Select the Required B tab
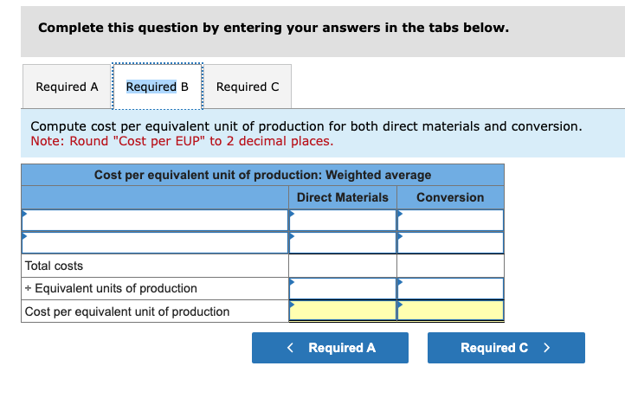This screenshot has height=411, width=625. 157,87
